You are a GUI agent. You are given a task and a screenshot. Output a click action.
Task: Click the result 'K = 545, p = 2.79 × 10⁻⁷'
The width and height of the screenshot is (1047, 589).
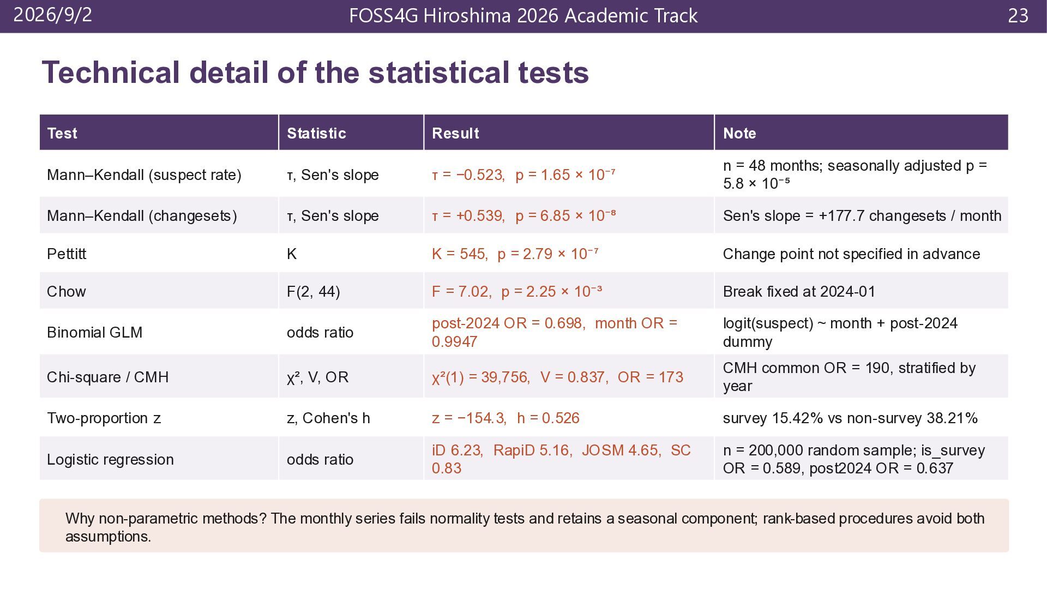[515, 254]
